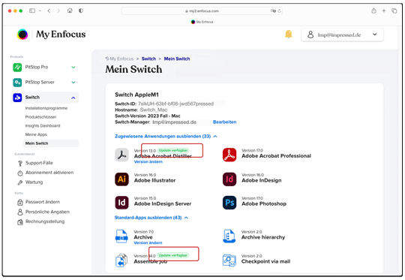This screenshot has height=280, width=405.
Task: Click the Mein Switch breadcrumb link
Action: (x=177, y=59)
